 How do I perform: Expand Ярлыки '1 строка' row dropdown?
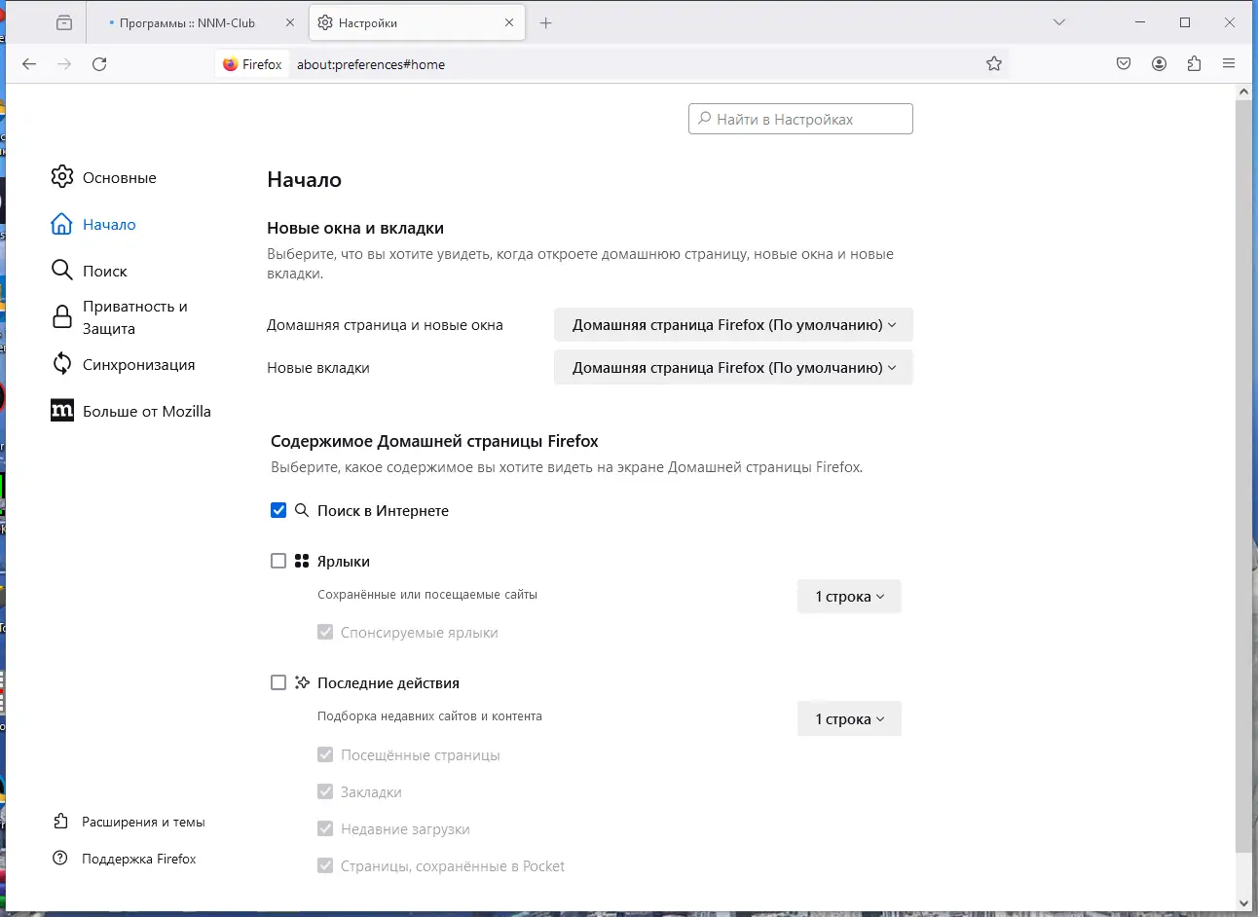(x=849, y=597)
